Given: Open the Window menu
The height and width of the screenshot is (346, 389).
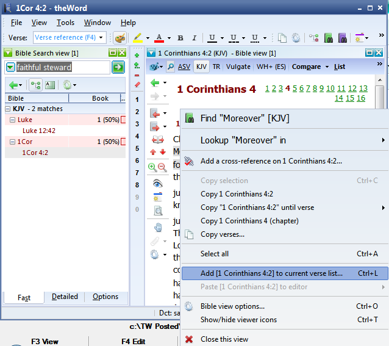Looking at the screenshot, I should (98, 23).
